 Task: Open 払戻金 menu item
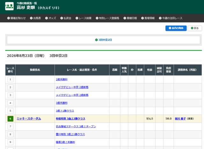pos(66,18)
